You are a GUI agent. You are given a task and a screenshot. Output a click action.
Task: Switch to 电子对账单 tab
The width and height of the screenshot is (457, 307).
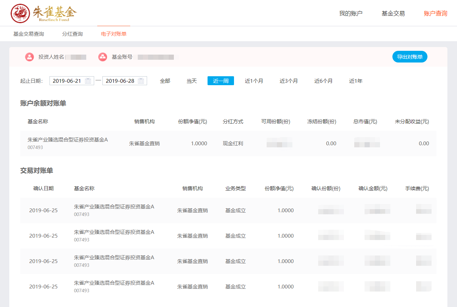coord(114,34)
